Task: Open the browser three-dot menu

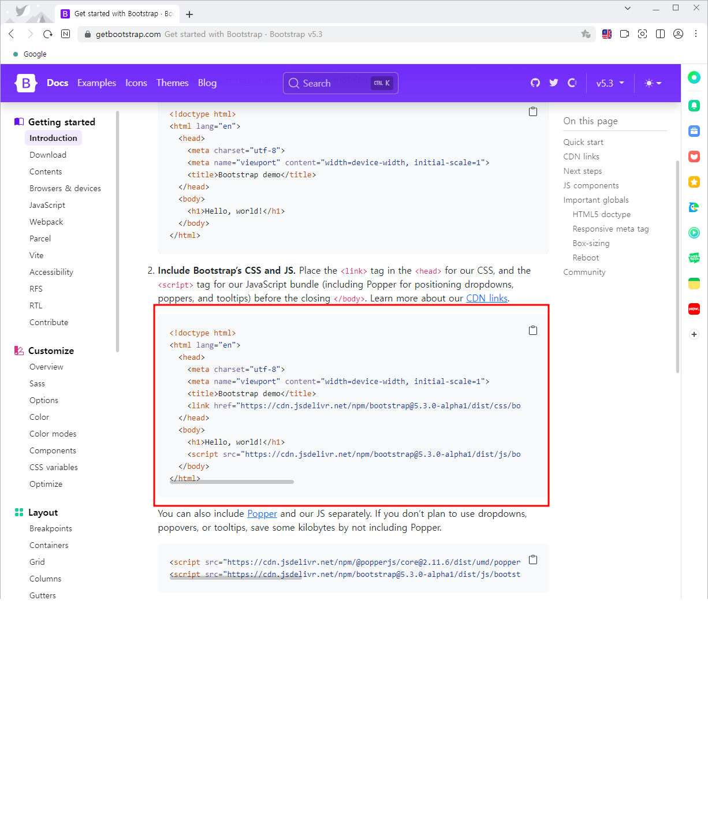Action: point(696,34)
